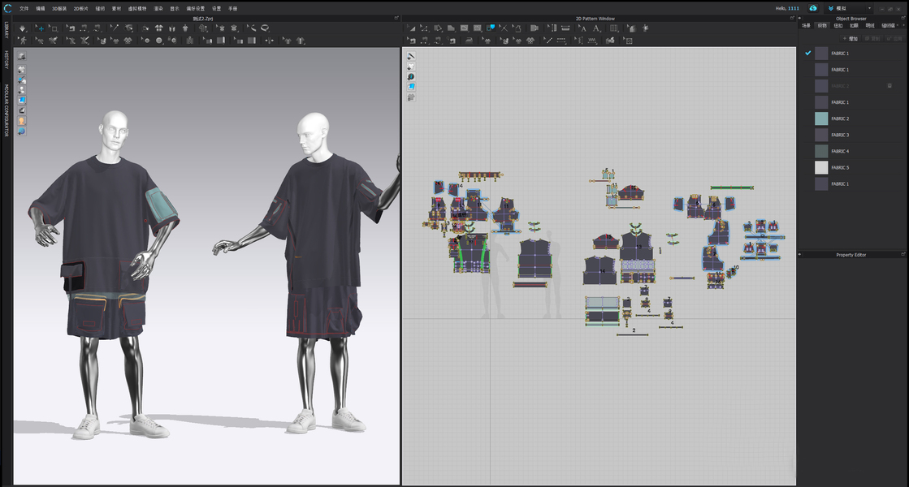Select the FABRIC 3 row in fabric list
The image size is (909, 487).
coord(853,135)
